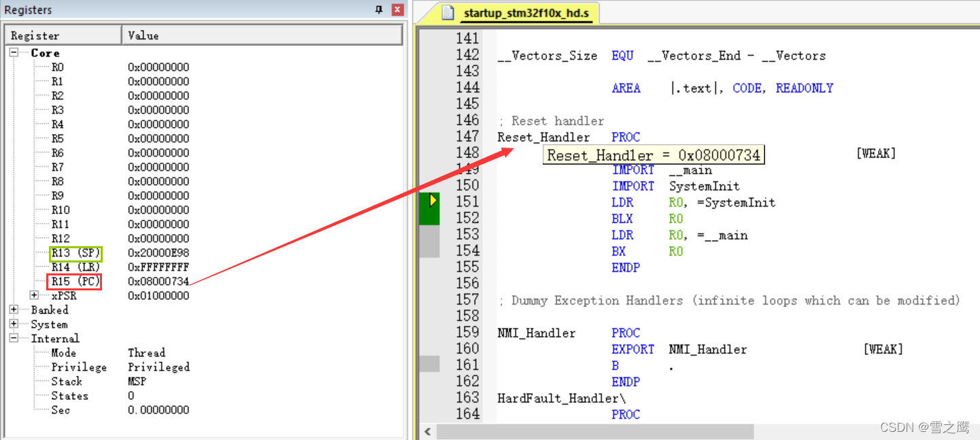The width and height of the screenshot is (980, 440).
Task: Click the NMI_Handler label on line 159
Action: point(537,333)
